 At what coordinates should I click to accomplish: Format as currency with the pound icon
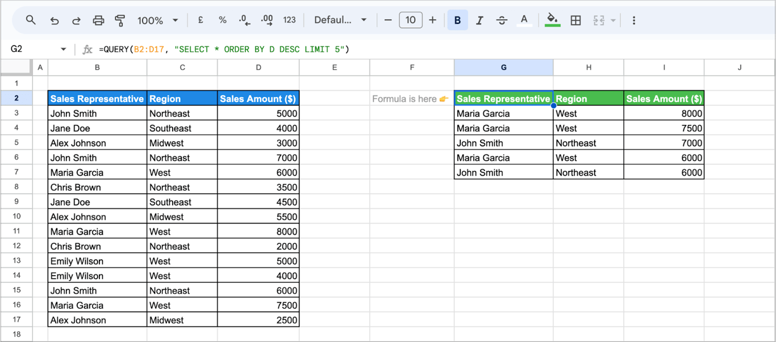(x=201, y=20)
